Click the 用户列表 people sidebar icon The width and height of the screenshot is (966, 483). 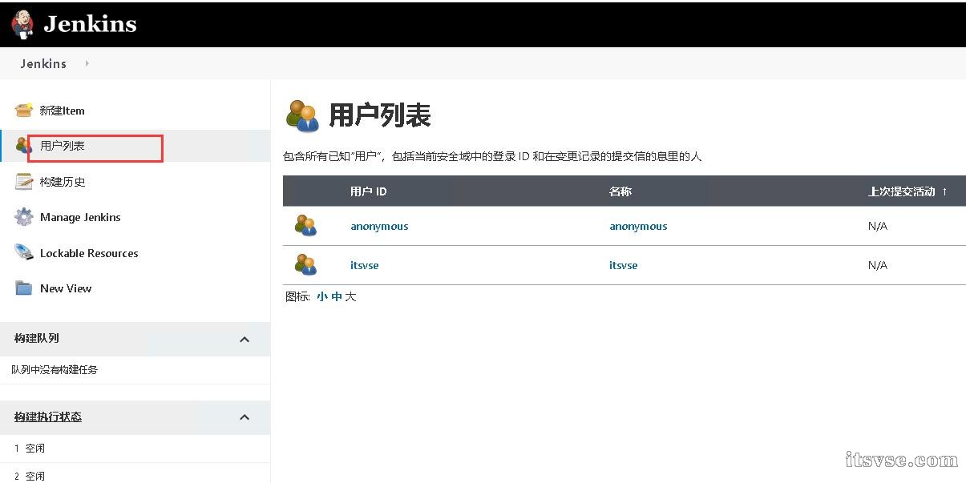24,146
